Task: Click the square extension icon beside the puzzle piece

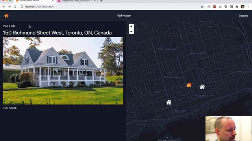Action: (231, 7)
